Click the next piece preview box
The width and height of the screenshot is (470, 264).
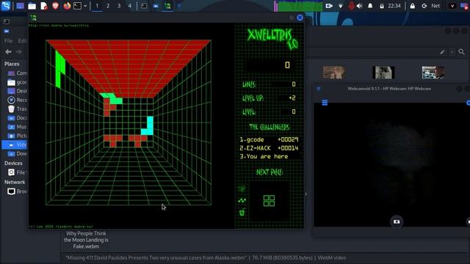tap(270, 201)
